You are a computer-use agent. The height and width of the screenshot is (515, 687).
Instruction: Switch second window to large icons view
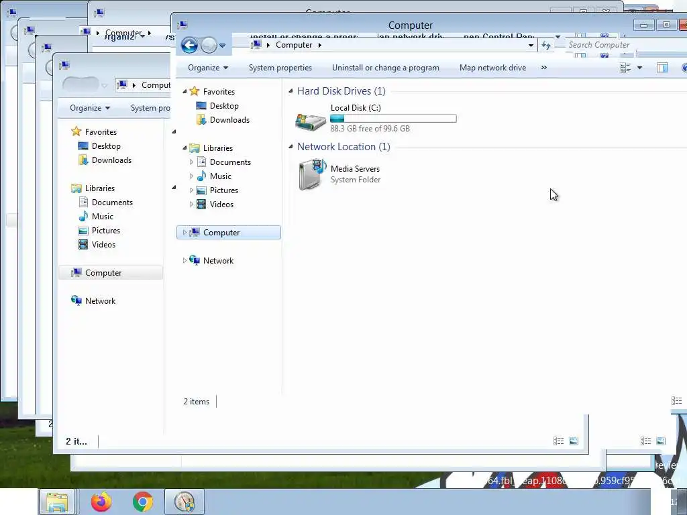[x=574, y=441]
